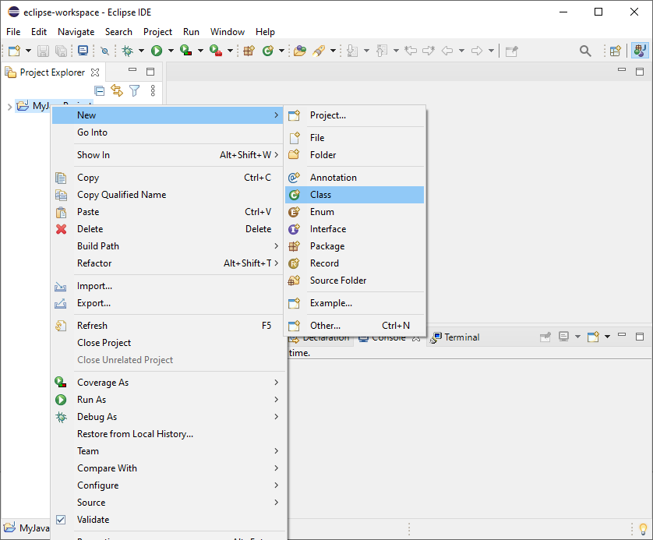Save the current file via toolbar icon
Viewport: 653px width, 540px height.
[x=42, y=50]
